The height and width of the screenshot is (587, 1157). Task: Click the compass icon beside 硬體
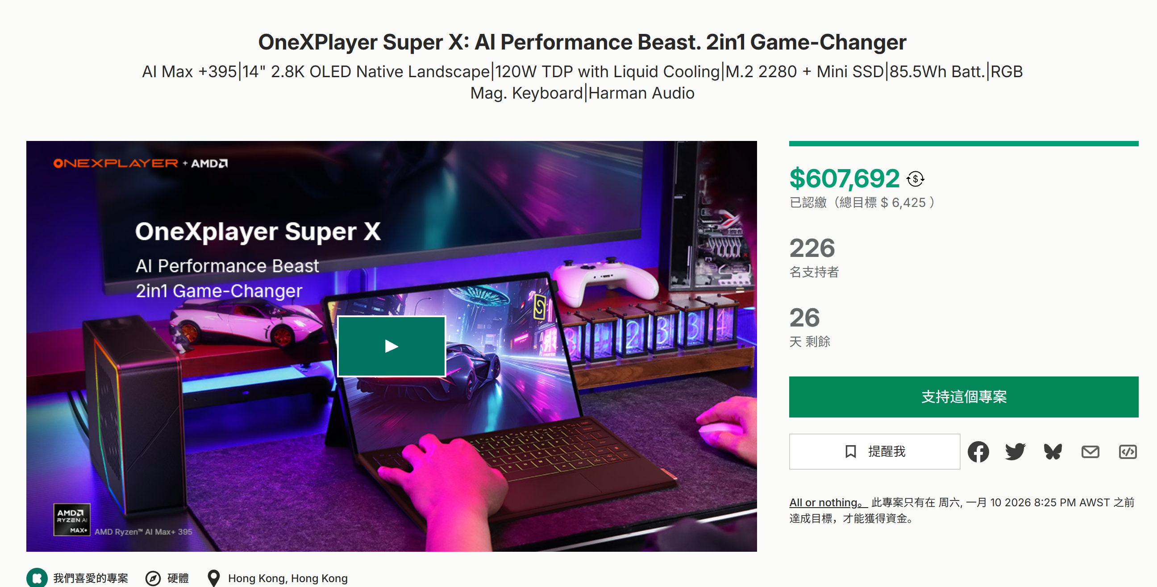click(152, 578)
